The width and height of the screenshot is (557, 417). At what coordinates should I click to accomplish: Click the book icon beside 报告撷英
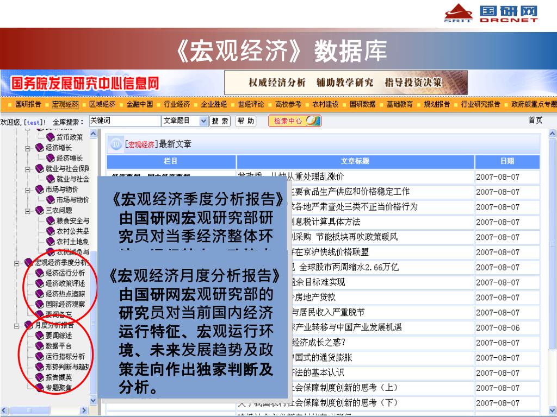point(39,377)
